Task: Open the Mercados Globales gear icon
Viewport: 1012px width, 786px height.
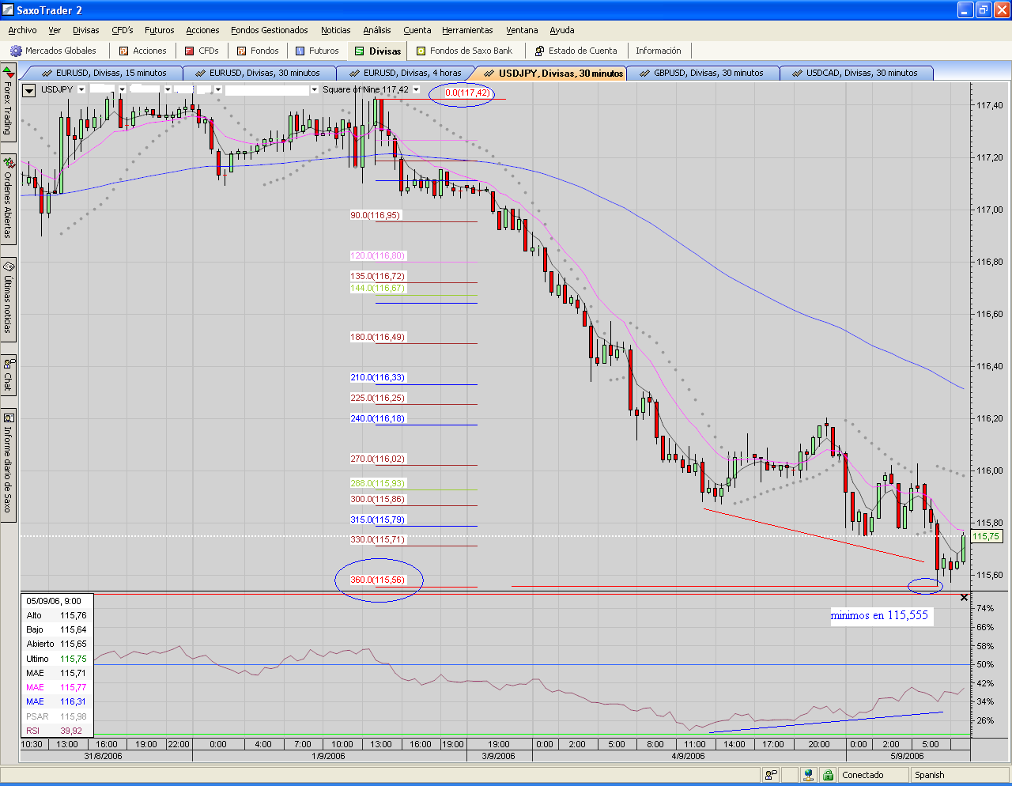Action: pos(16,51)
